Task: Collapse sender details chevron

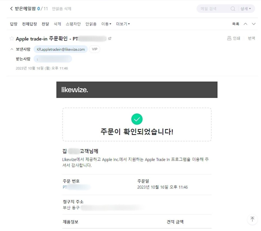Action: [12, 49]
